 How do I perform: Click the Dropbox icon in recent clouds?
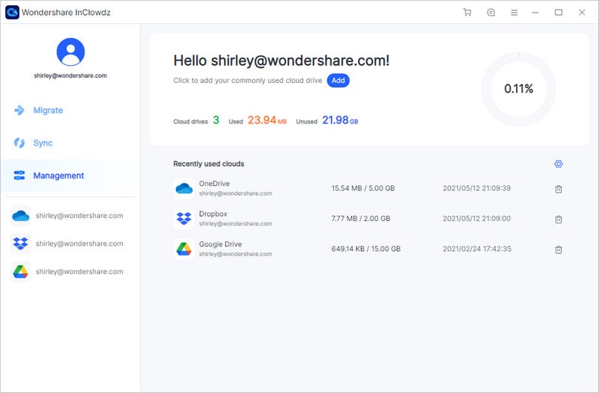click(184, 218)
